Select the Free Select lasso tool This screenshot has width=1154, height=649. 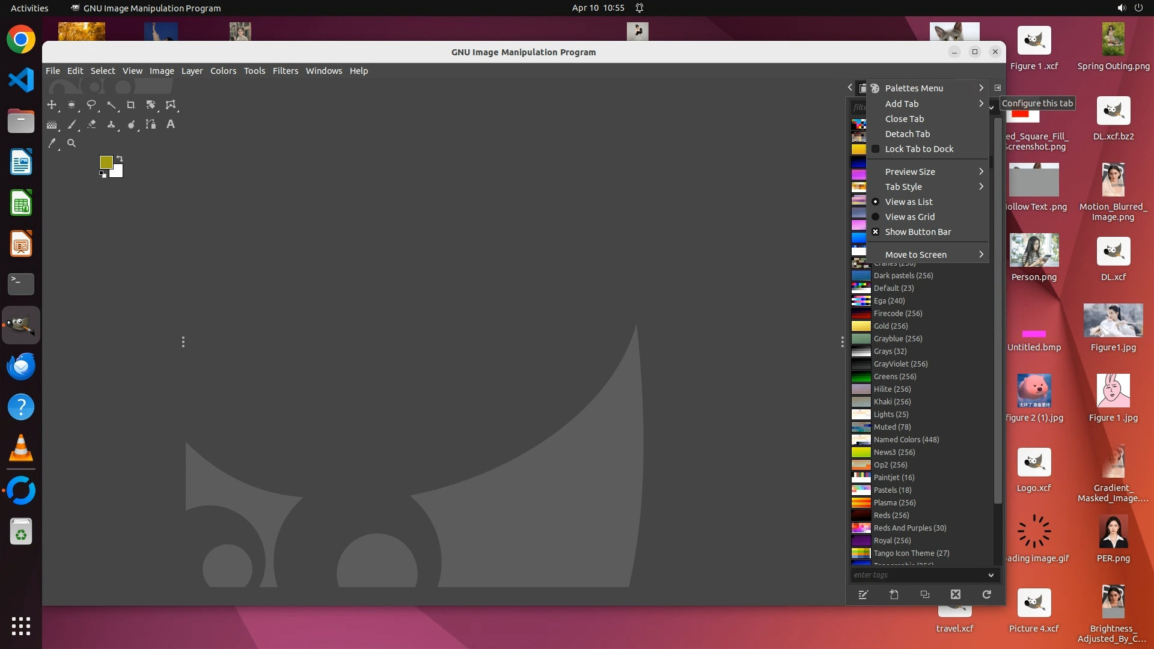click(x=91, y=105)
